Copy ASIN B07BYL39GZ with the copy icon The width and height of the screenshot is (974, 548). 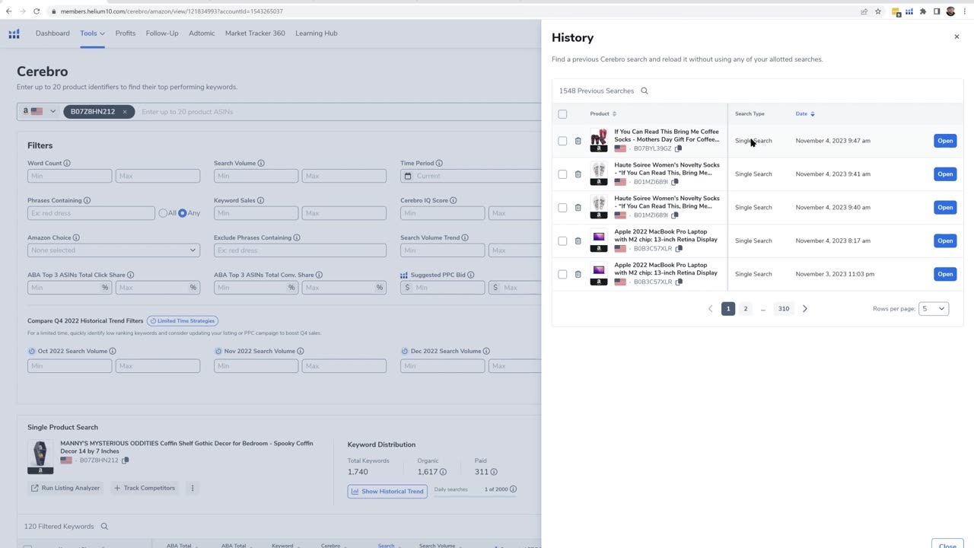(x=678, y=148)
